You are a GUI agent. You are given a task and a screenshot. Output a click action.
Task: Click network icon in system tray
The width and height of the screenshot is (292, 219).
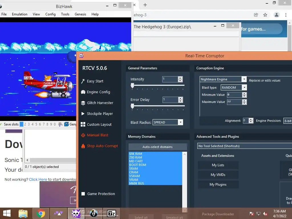(258, 214)
